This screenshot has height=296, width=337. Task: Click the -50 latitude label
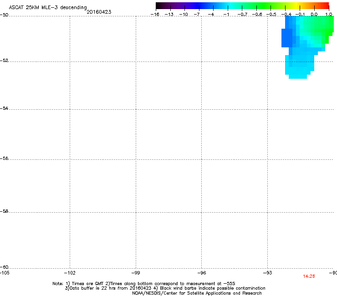pyautogui.click(x=4, y=15)
